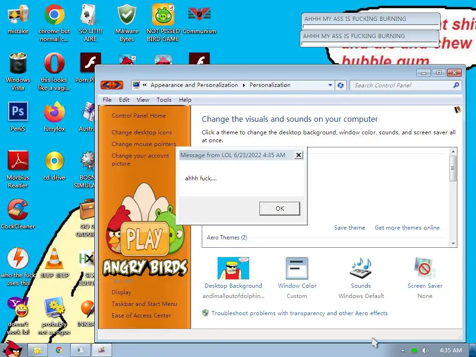476x357 pixels.
Task: Open the Edit menu
Action: 124,100
